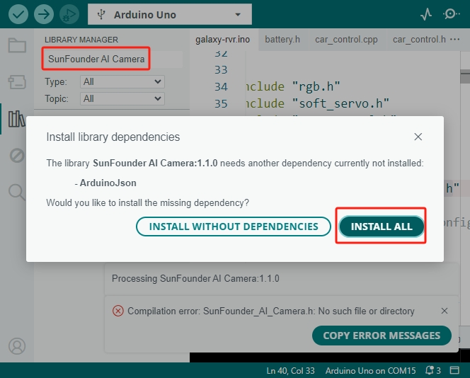The height and width of the screenshot is (378, 470).
Task: Open the car_control.cpp tab
Action: (346, 40)
